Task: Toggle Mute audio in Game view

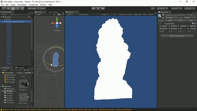Action: 137,14
